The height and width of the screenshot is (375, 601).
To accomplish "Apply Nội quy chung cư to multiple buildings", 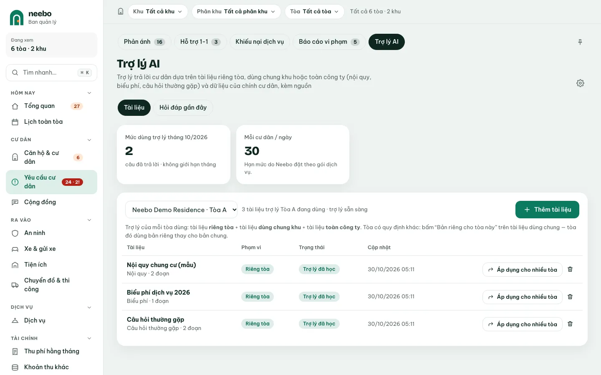I will [x=523, y=270].
